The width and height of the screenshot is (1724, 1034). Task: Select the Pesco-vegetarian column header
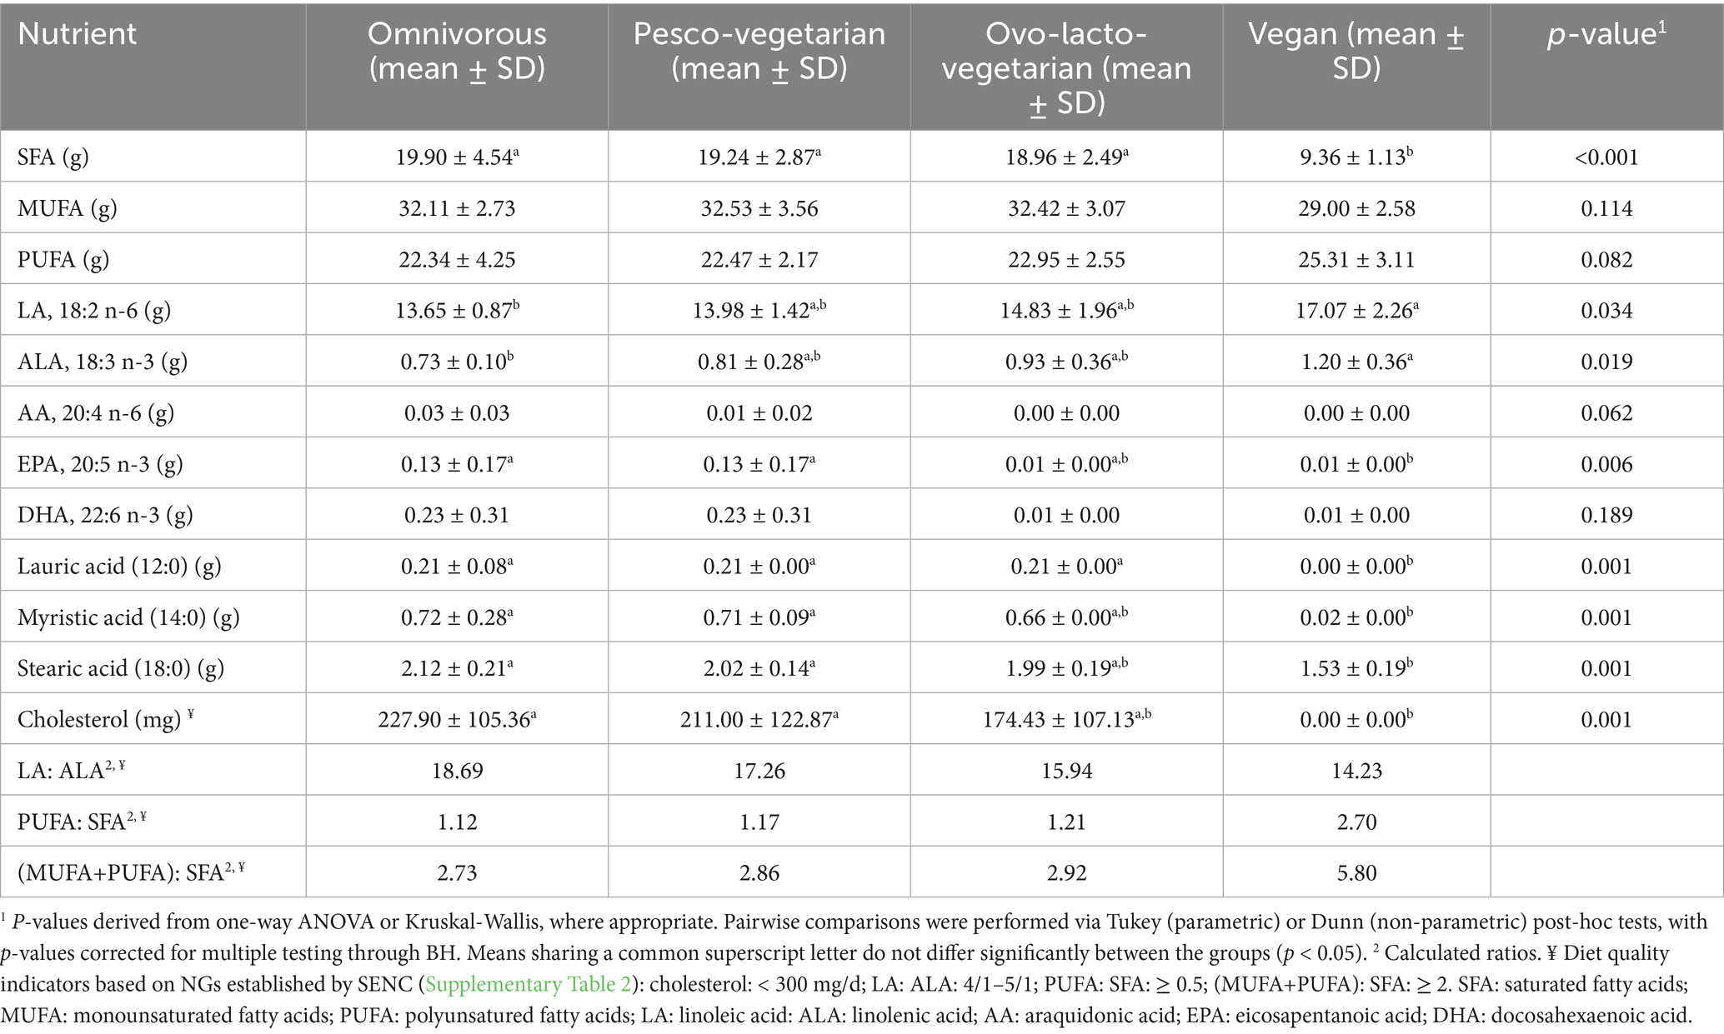tap(759, 51)
